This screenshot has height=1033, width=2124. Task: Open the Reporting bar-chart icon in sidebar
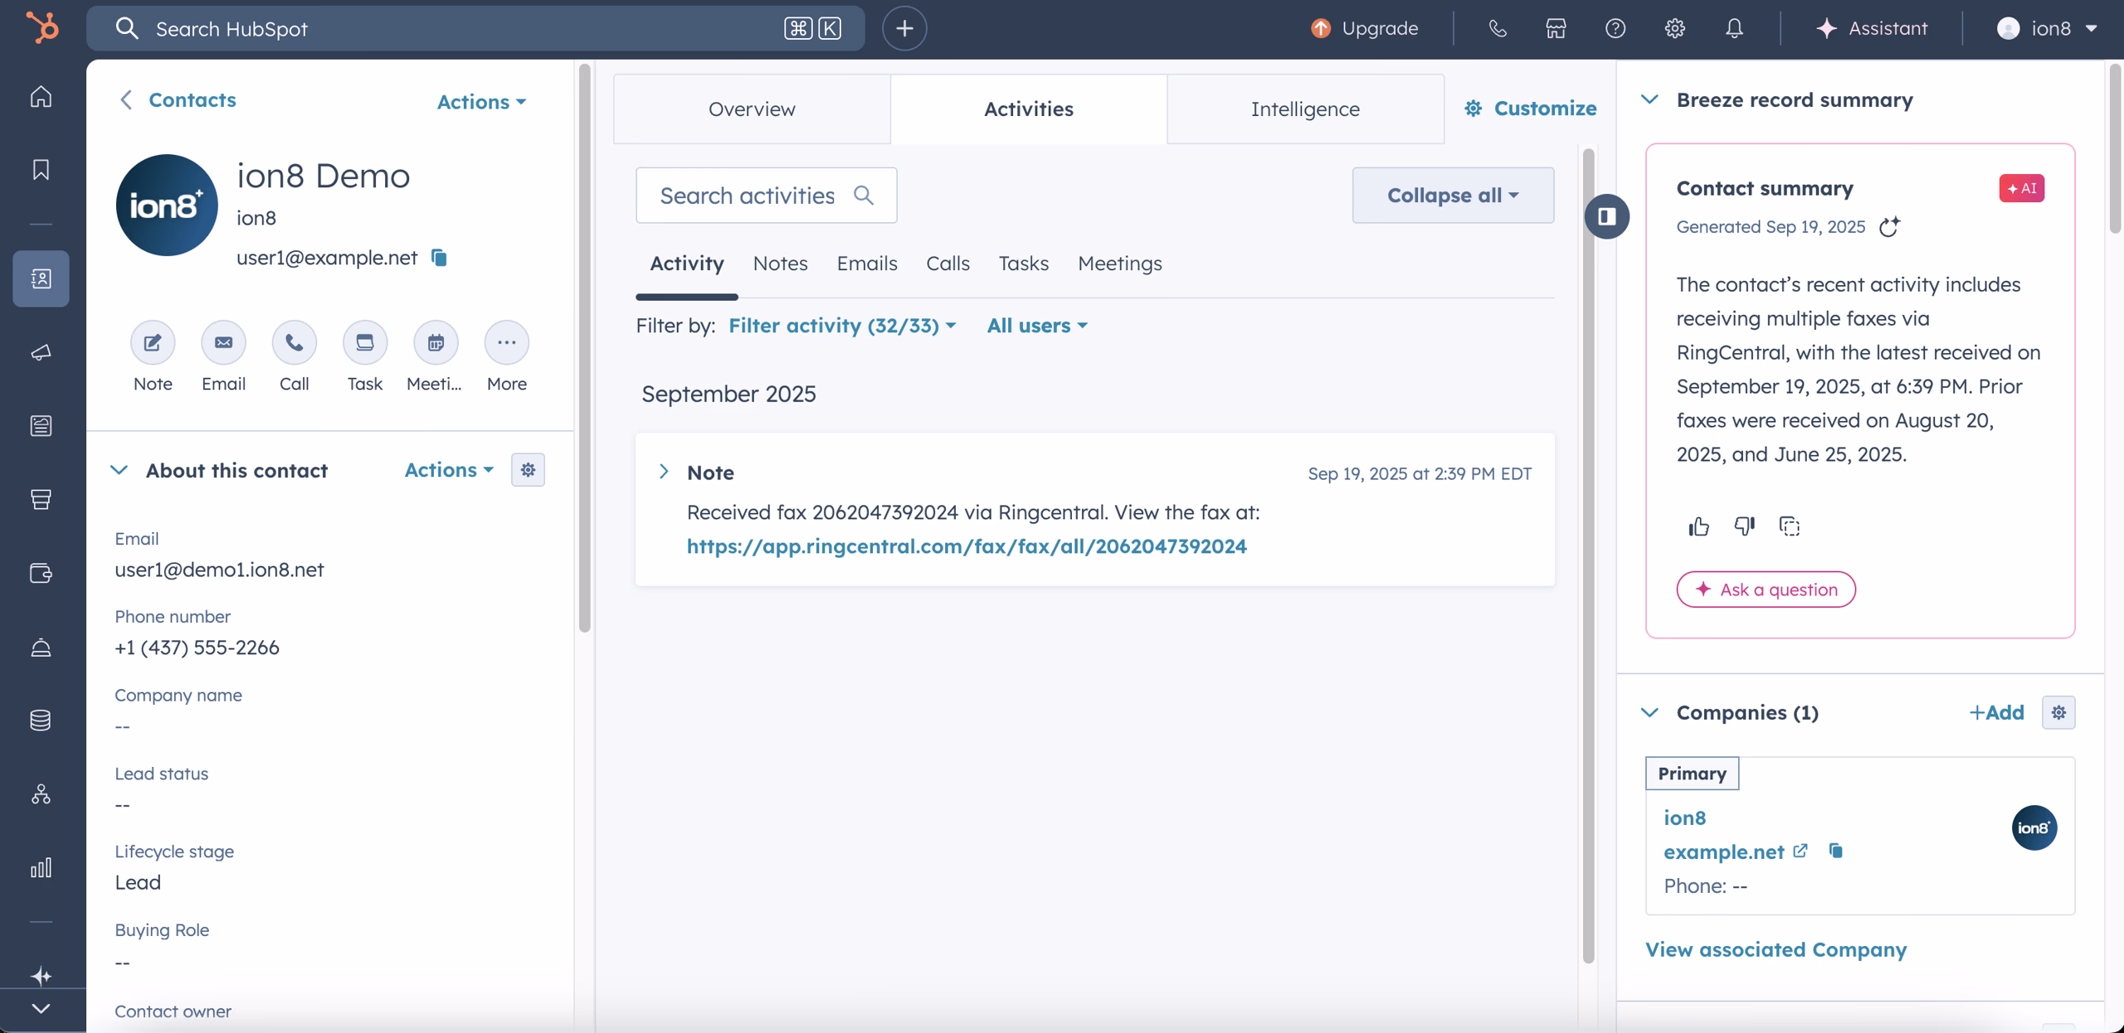coord(40,869)
